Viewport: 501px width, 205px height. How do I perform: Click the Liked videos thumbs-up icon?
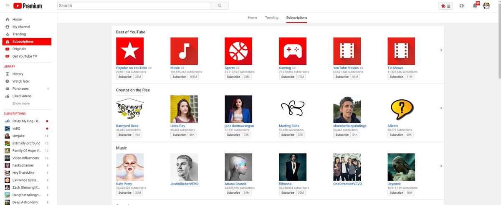(7, 96)
